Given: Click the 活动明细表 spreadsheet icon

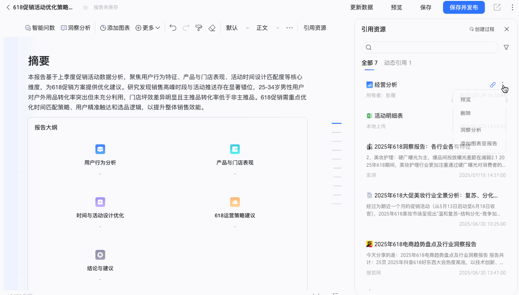Looking at the screenshot, I should [369, 116].
